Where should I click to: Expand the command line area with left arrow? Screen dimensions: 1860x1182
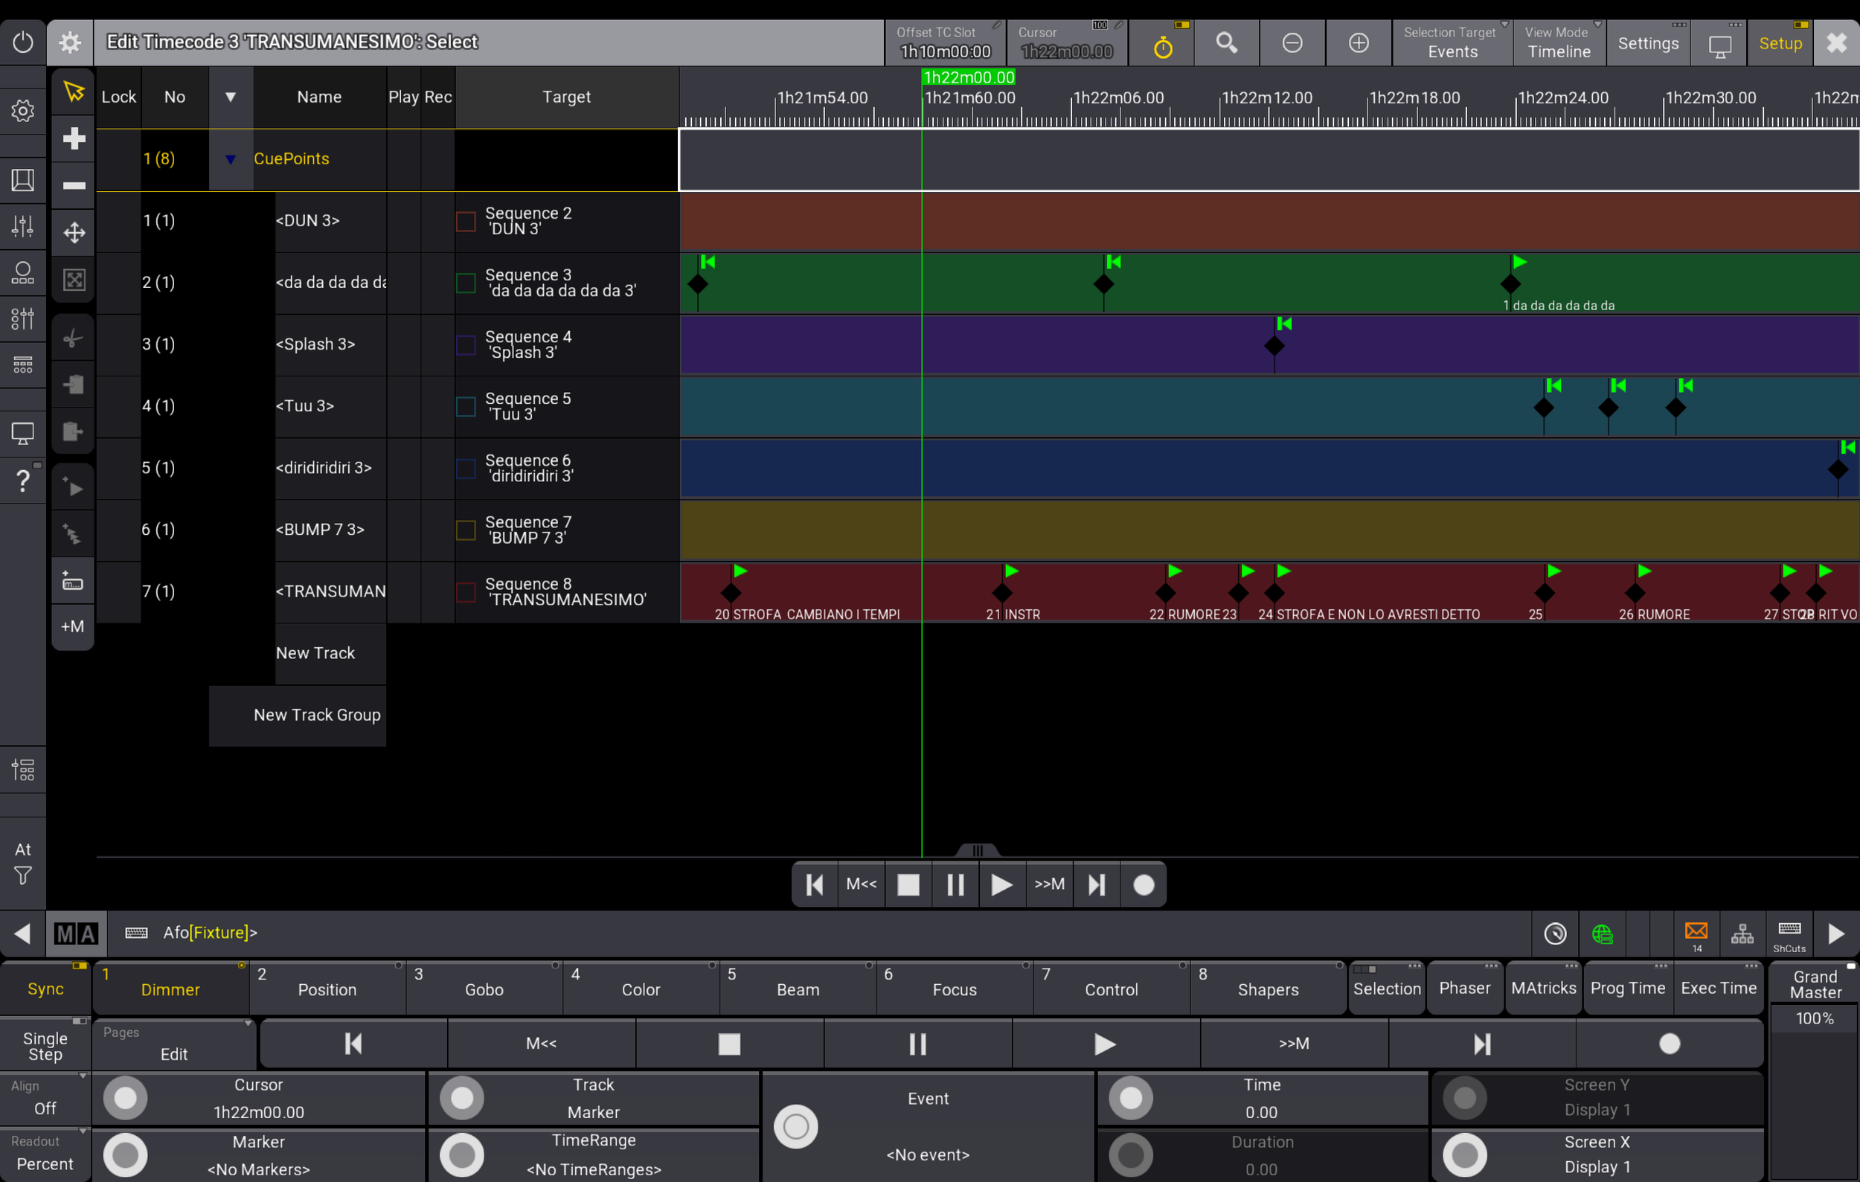coord(22,934)
